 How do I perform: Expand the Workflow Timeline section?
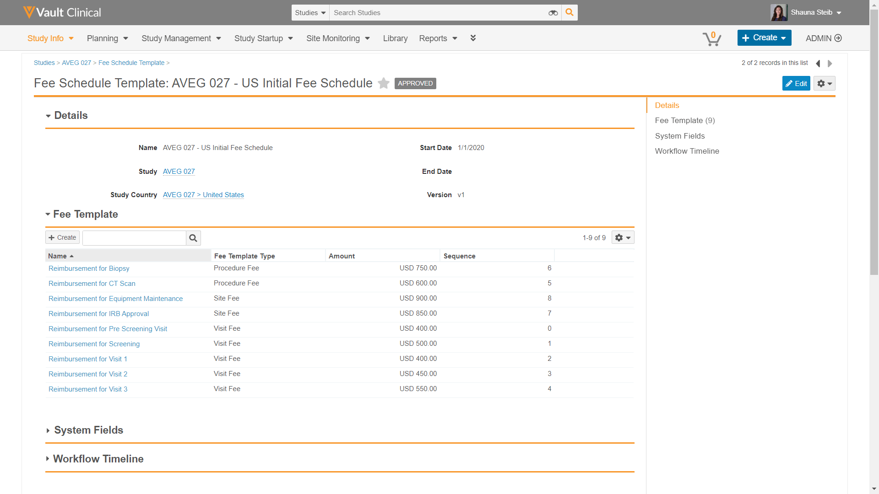[x=48, y=459]
